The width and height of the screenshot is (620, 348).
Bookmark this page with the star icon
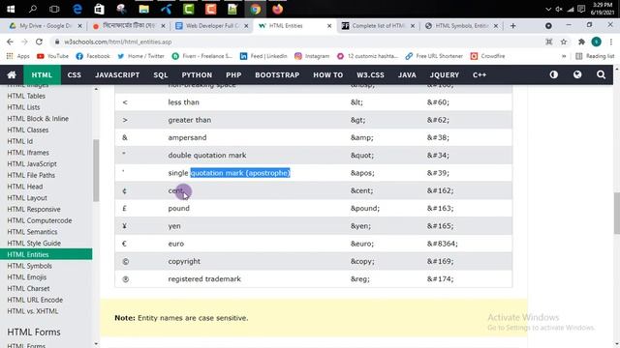coord(564,42)
